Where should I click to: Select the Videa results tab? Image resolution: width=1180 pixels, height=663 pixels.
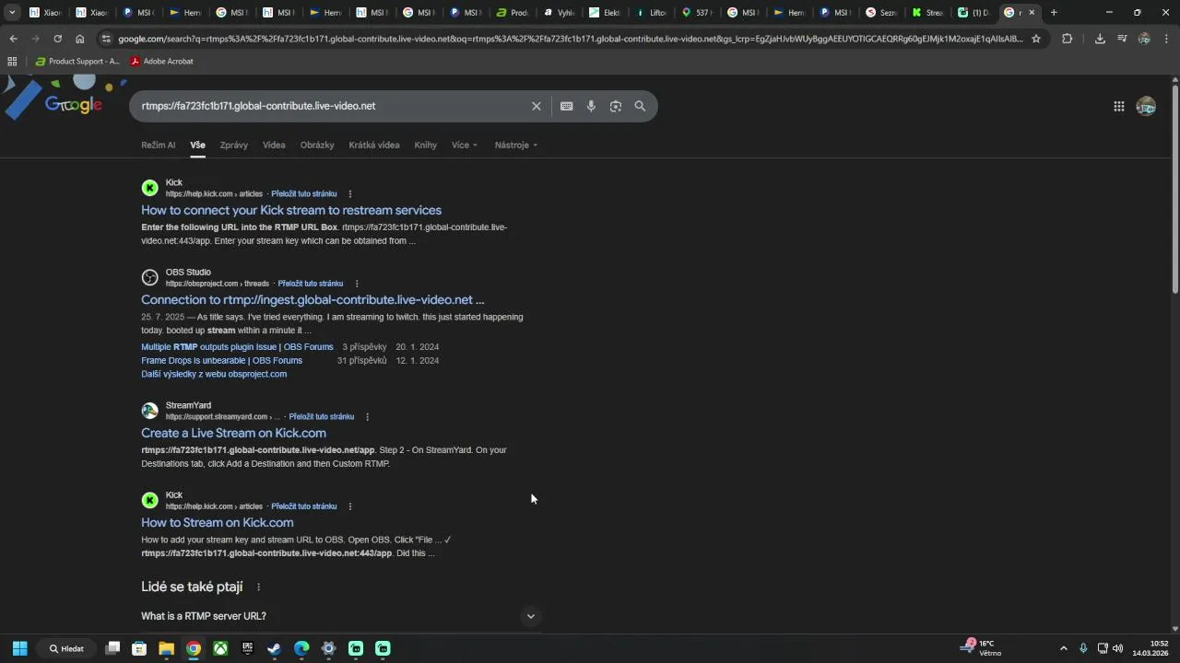pos(274,145)
